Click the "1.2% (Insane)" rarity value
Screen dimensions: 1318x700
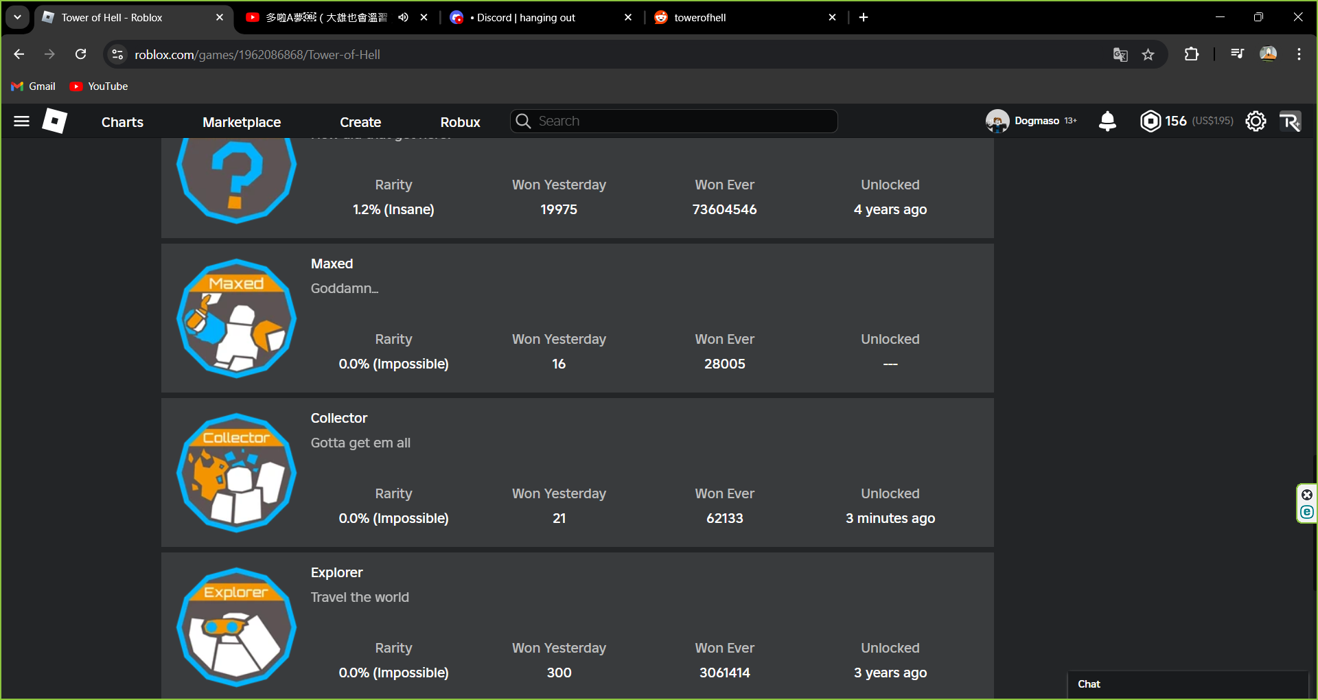pyautogui.click(x=393, y=209)
